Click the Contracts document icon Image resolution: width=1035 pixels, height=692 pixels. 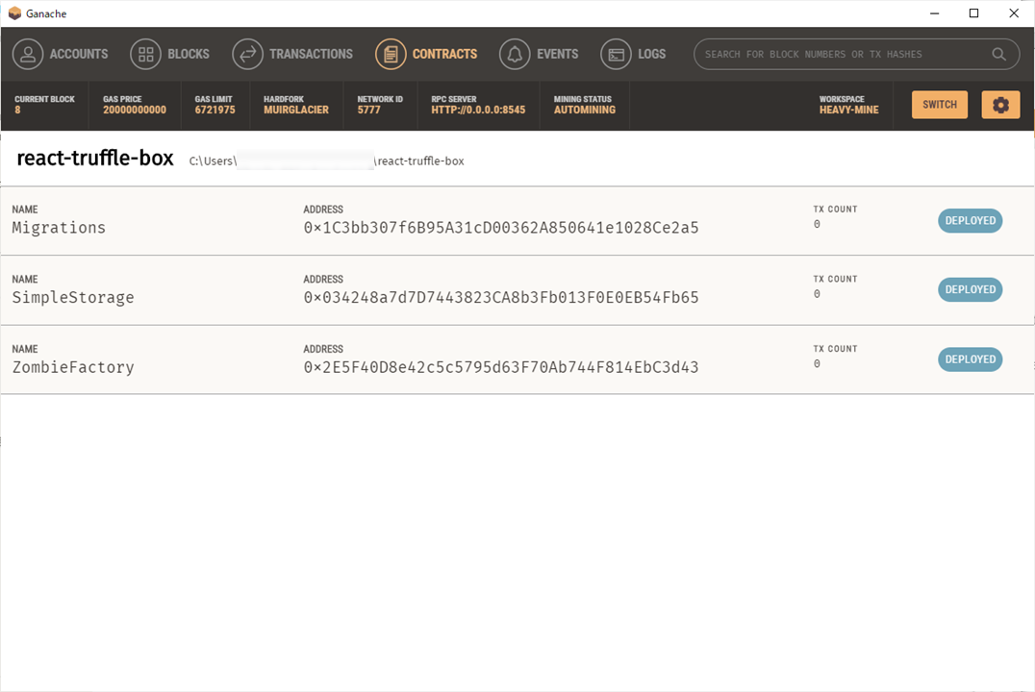(x=391, y=54)
